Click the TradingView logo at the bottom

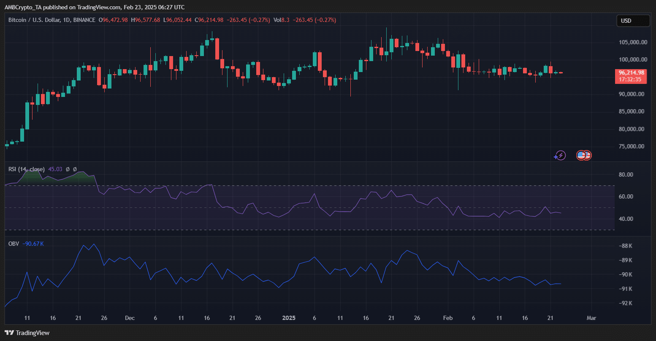click(27, 333)
